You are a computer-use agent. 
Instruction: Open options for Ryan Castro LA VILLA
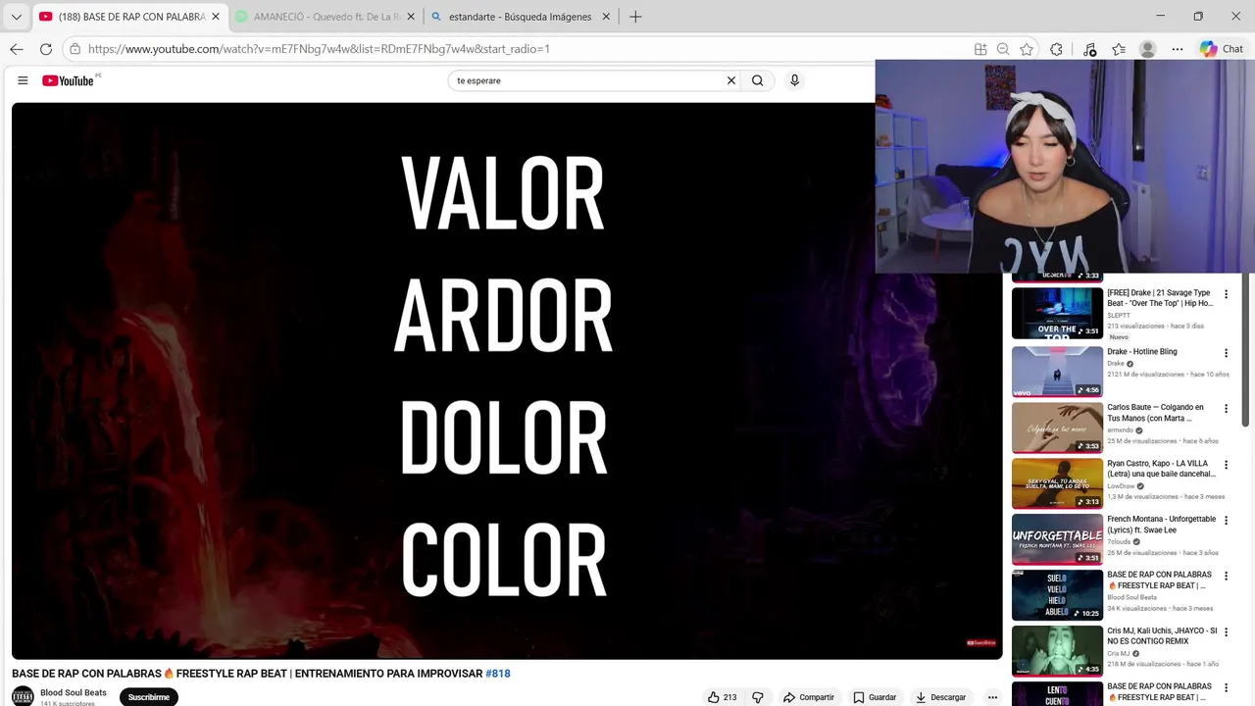click(x=1226, y=466)
